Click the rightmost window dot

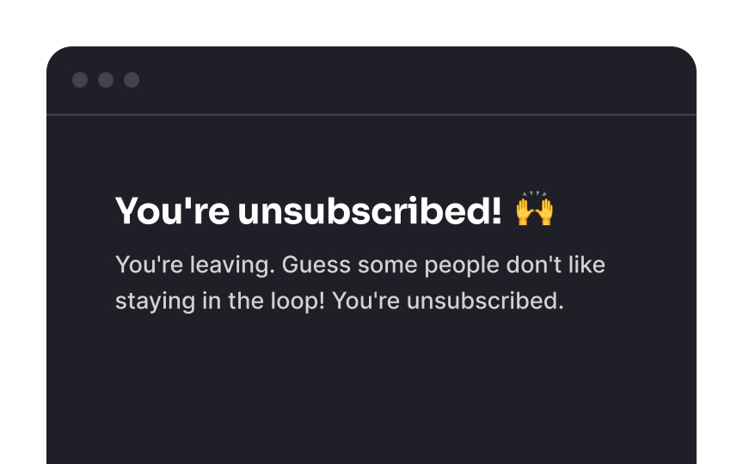pyautogui.click(x=132, y=80)
